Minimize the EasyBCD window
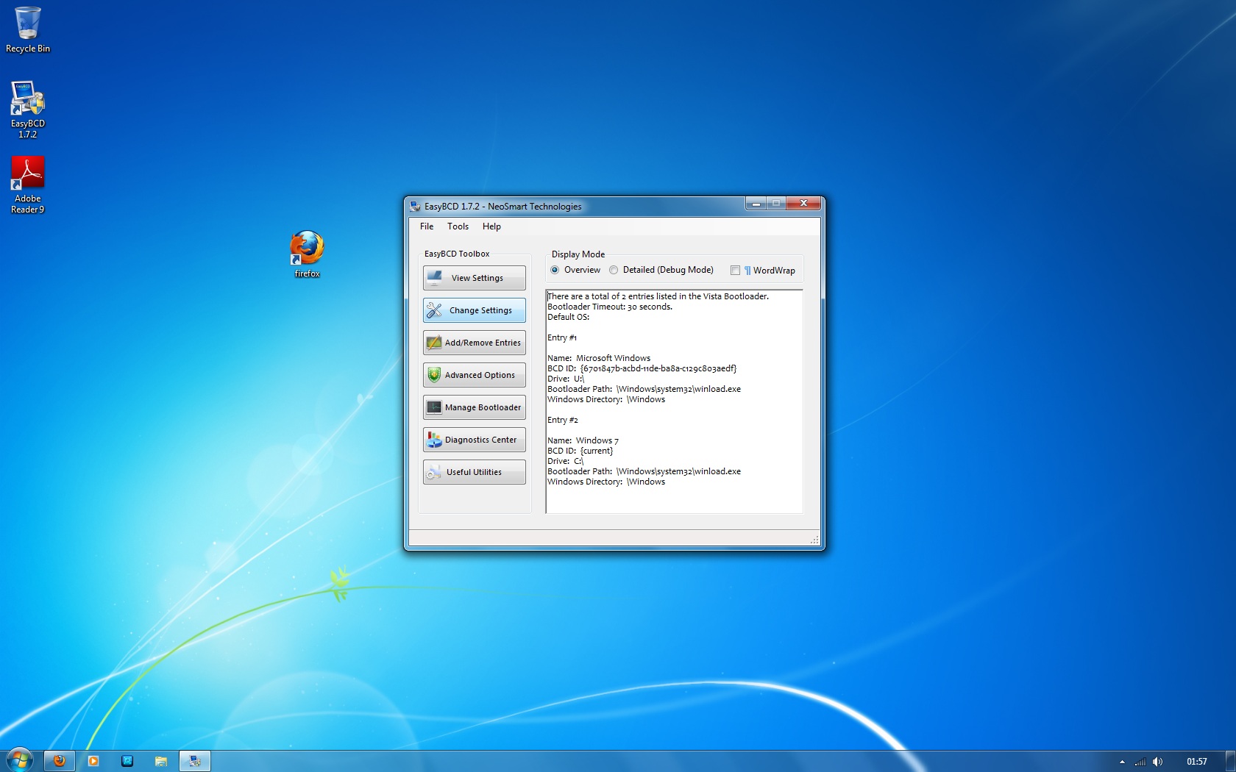Viewport: 1236px width, 772px height. tap(756, 204)
